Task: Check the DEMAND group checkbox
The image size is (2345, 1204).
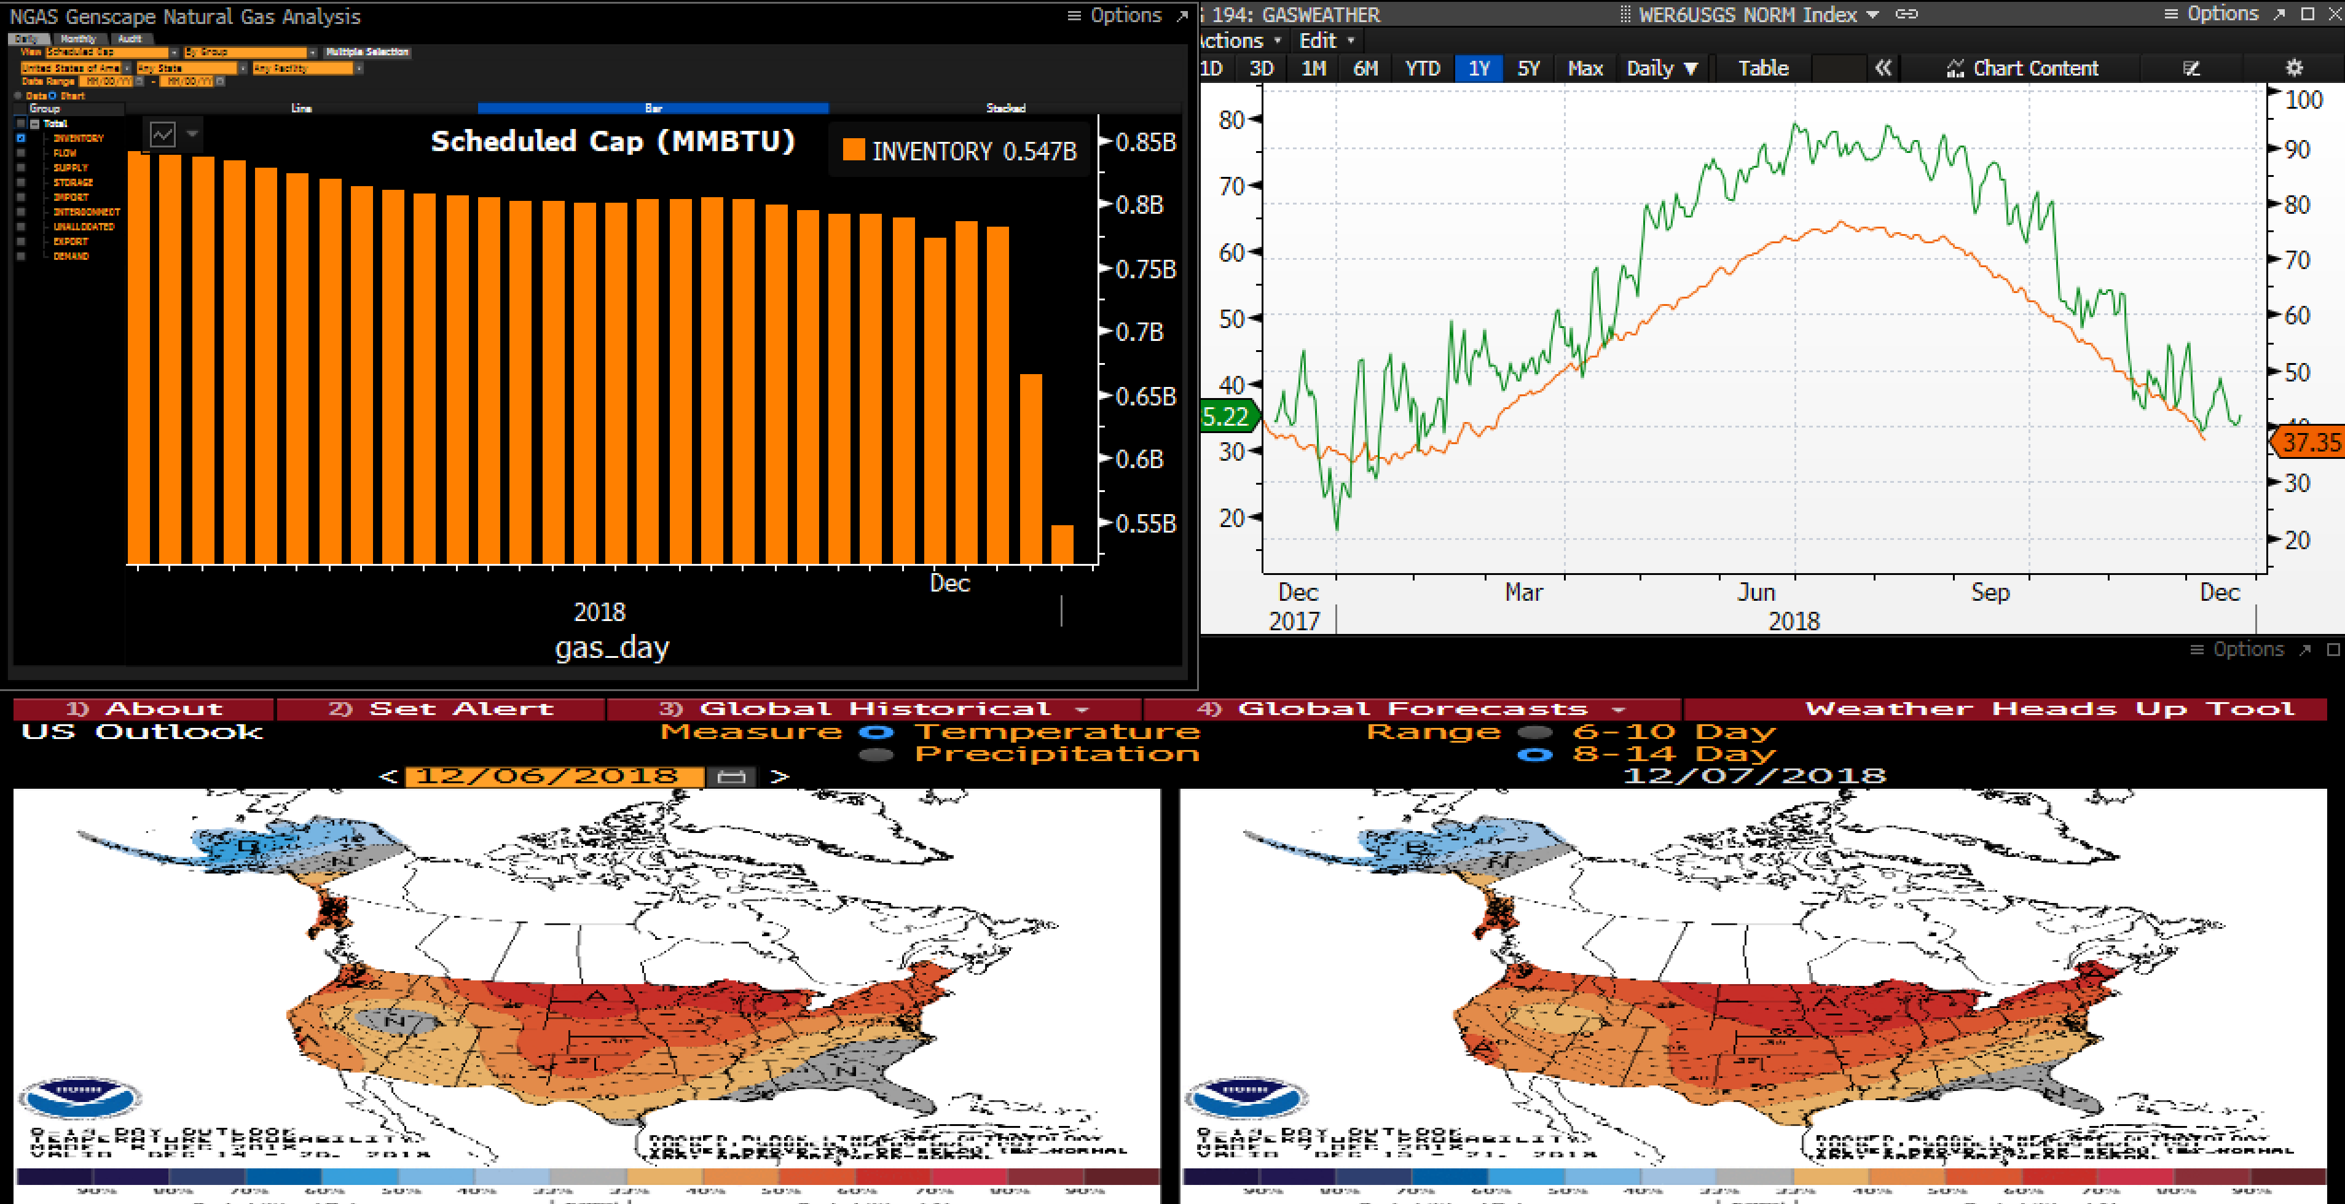Action: click(21, 256)
